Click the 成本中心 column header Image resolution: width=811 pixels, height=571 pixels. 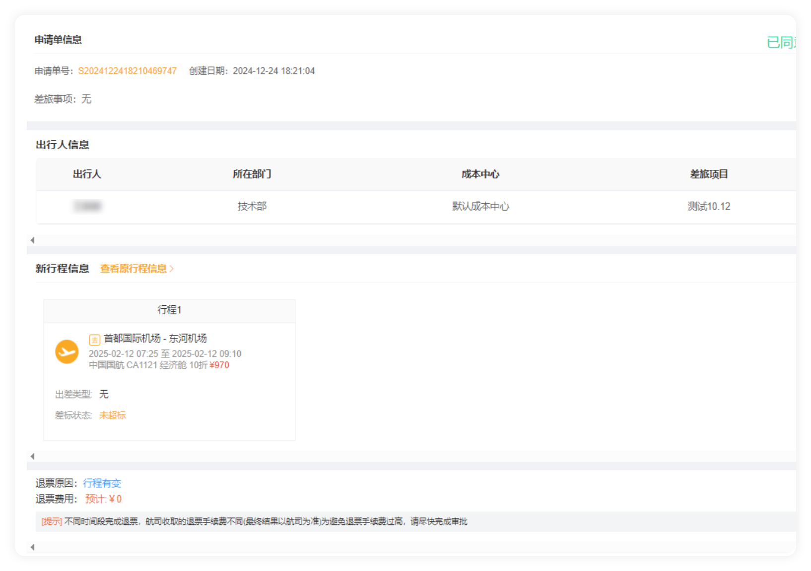click(480, 174)
